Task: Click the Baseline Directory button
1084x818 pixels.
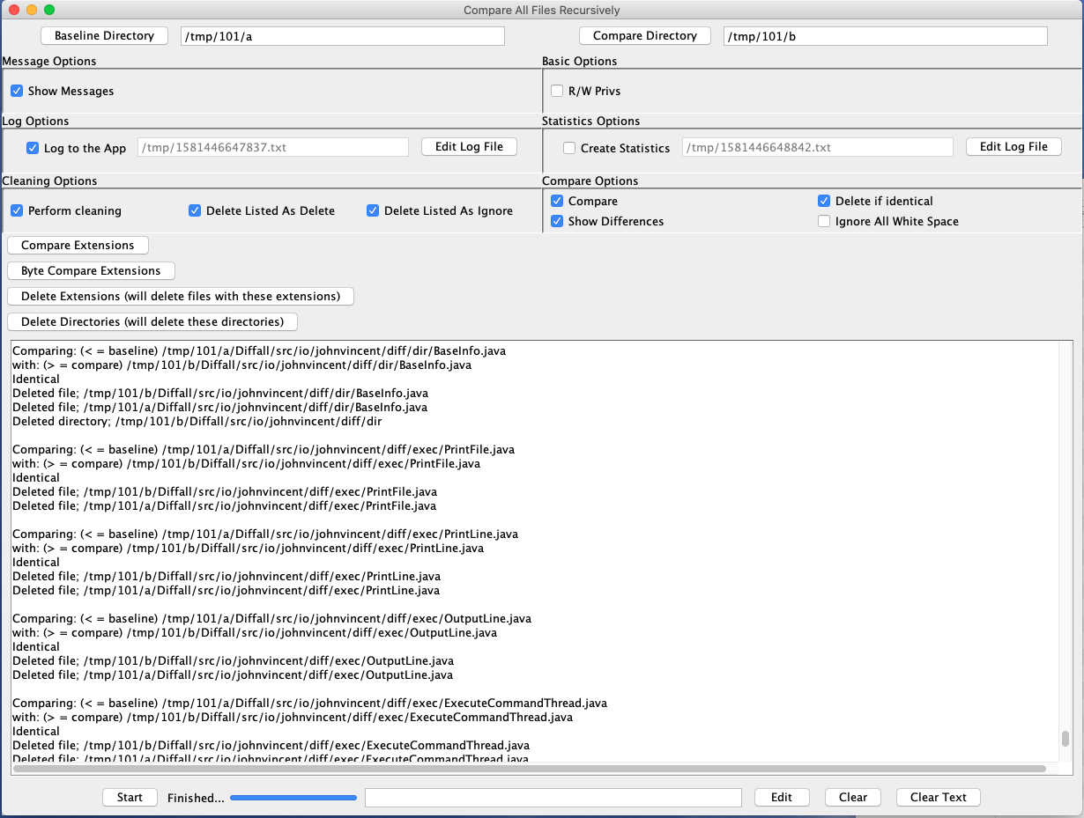Action: tap(104, 36)
